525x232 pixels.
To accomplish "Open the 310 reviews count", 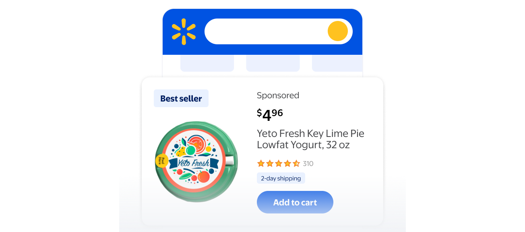I will click(x=308, y=164).
